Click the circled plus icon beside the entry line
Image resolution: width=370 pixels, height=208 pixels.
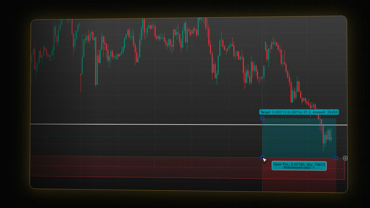(x=345, y=158)
